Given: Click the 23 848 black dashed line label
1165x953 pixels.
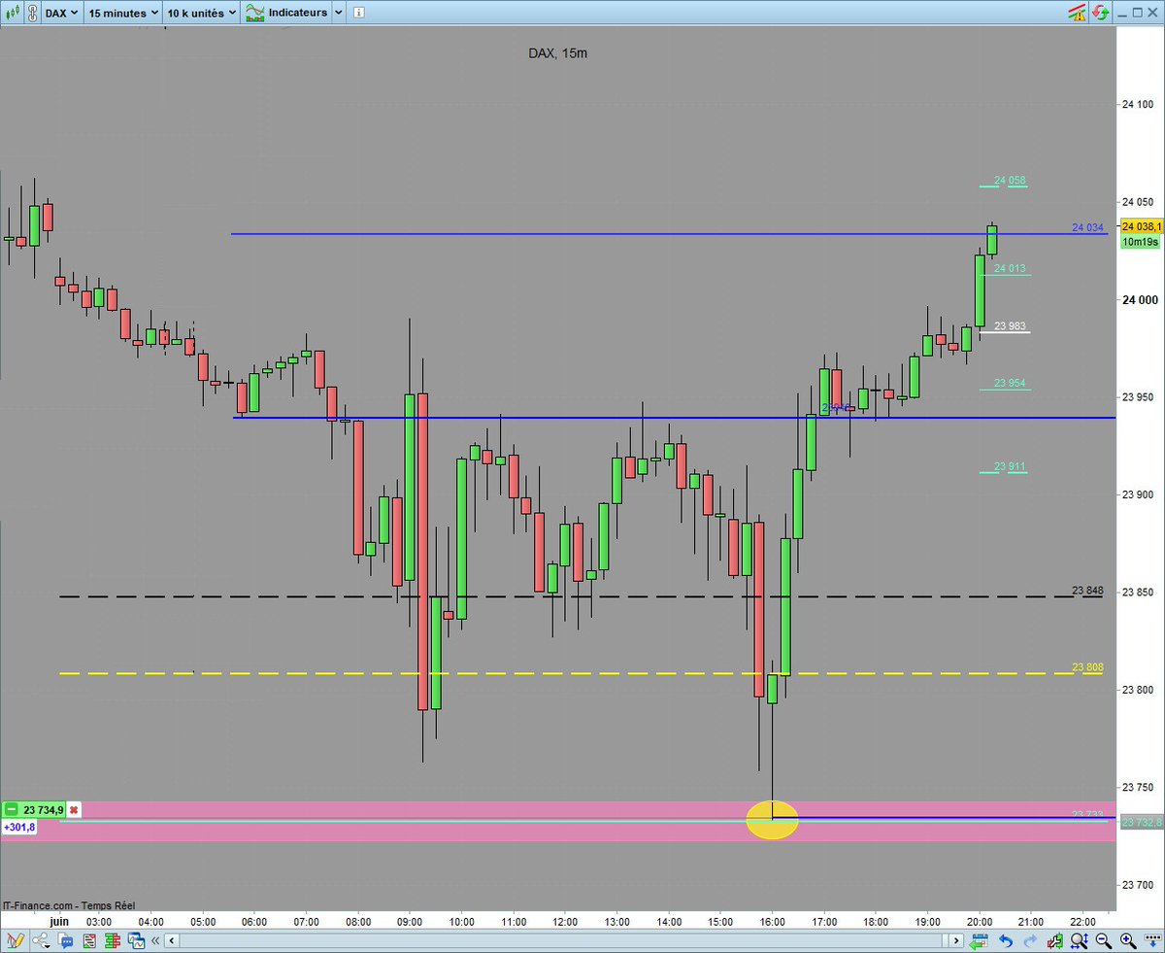Looking at the screenshot, I should tap(1087, 590).
